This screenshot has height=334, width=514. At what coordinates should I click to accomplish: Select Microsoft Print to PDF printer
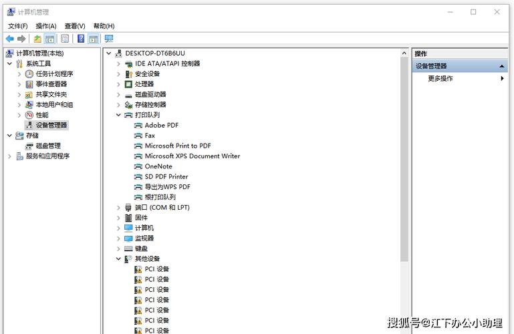[178, 146]
